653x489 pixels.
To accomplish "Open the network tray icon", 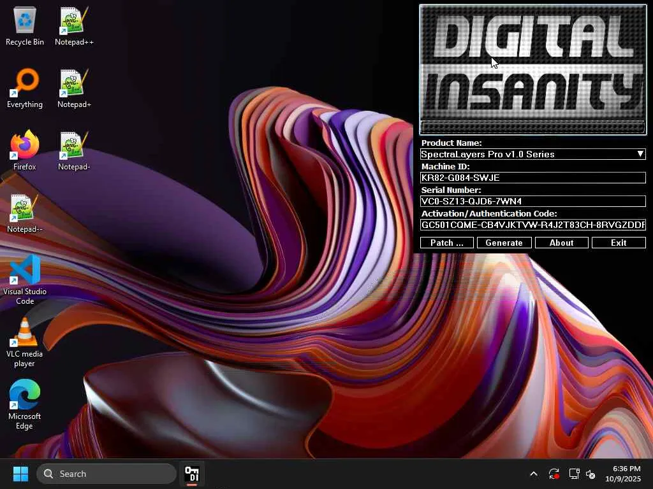I will 575,474.
